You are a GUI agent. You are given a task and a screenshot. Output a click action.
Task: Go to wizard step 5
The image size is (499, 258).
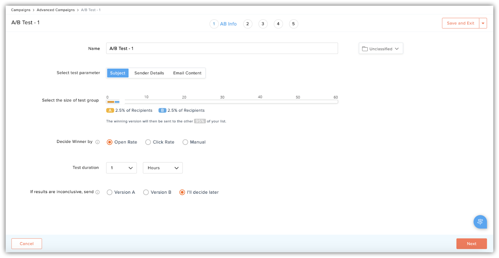293,24
